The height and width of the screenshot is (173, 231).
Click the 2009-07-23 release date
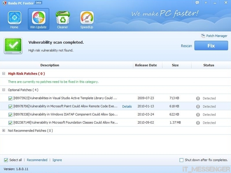[x=146, y=98]
